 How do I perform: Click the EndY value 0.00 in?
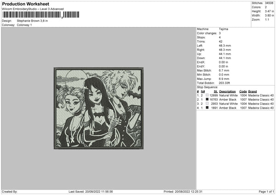(x=224, y=67)
